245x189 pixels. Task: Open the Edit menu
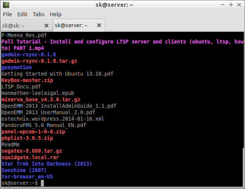click(x=22, y=14)
